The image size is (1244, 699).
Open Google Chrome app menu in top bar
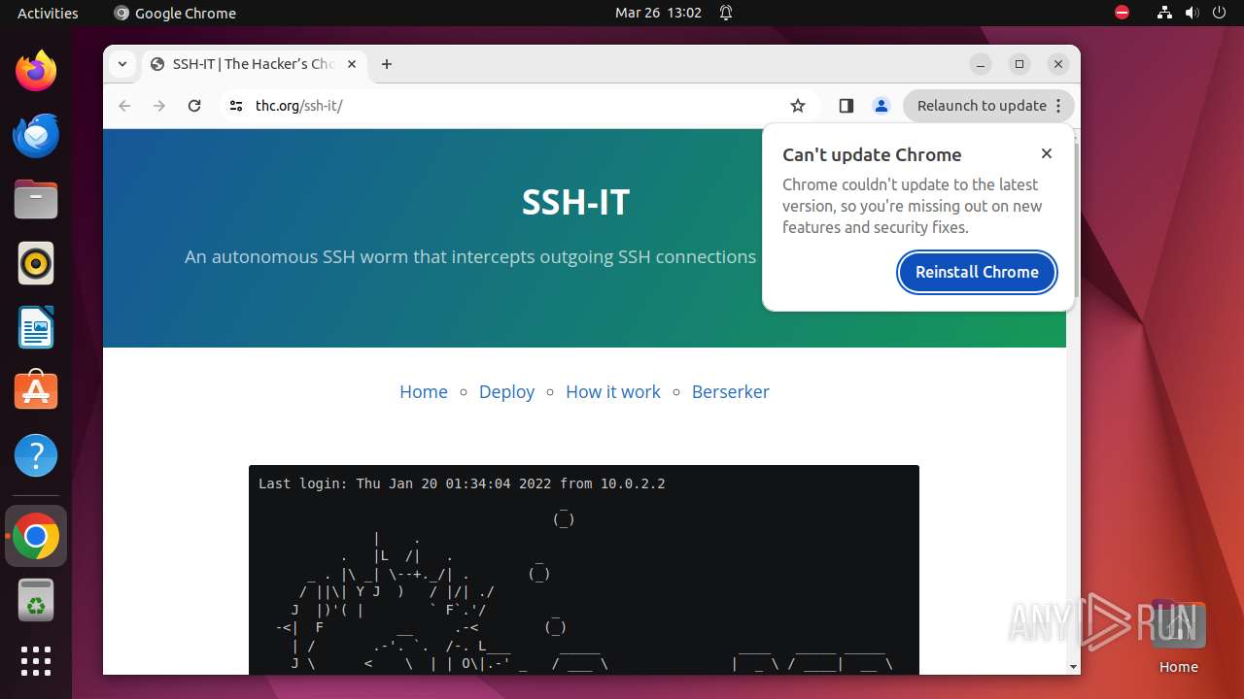click(175, 13)
